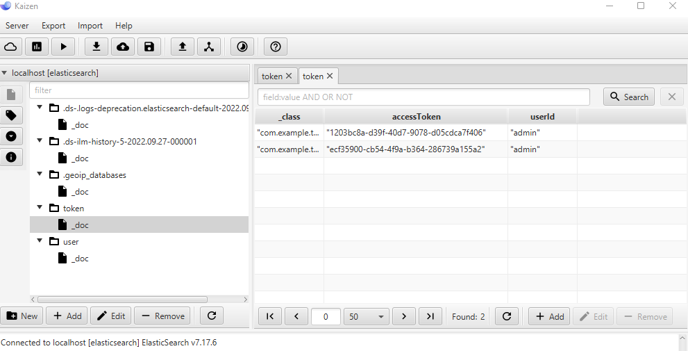Sort by the accessToken column header
The image size is (688, 351).
416,116
